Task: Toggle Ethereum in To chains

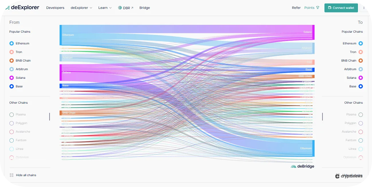Action: [353, 43]
